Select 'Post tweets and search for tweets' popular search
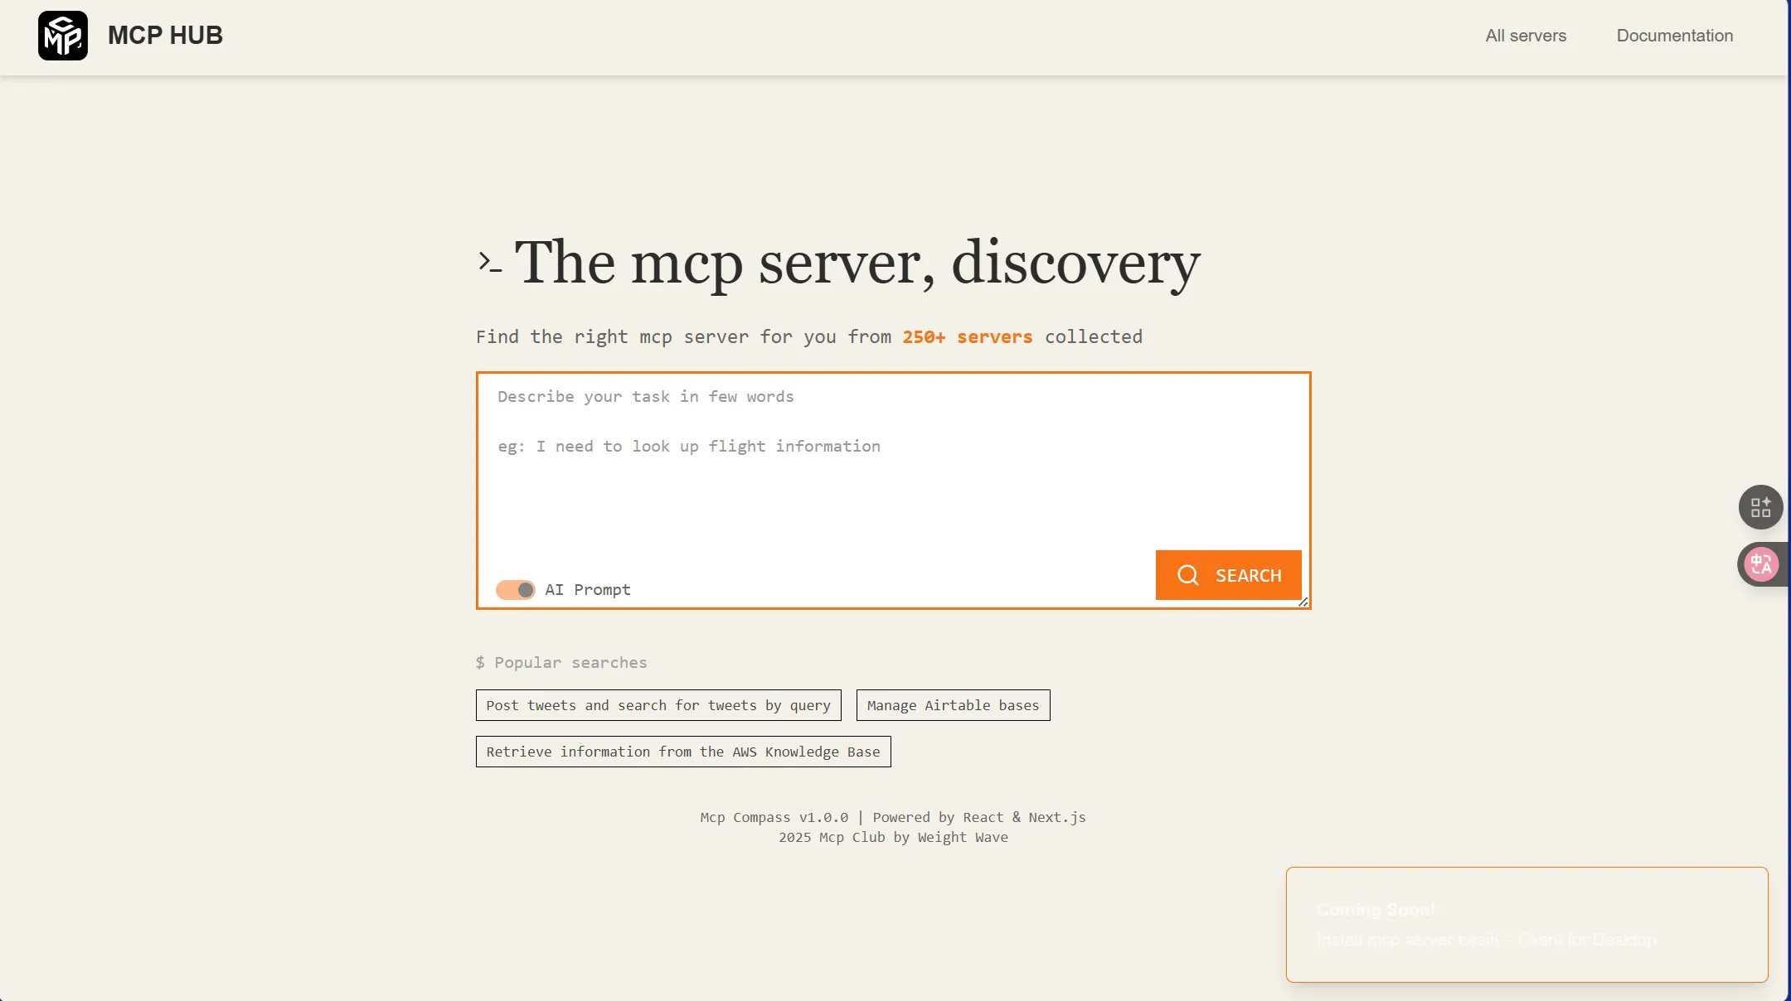 (x=658, y=705)
